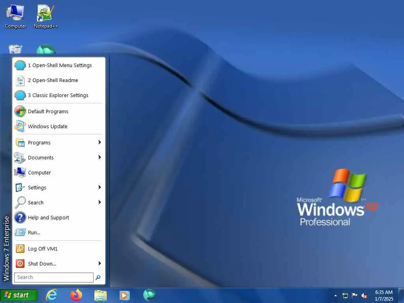Click the Documents icon in start menu
The width and height of the screenshot is (404, 303).
[x=20, y=158]
